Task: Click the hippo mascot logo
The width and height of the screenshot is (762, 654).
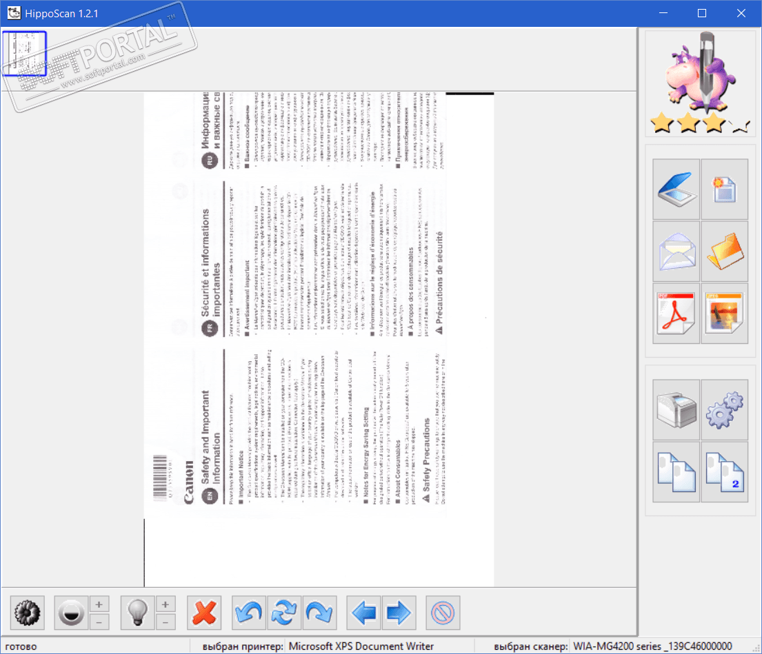Action: click(x=700, y=72)
